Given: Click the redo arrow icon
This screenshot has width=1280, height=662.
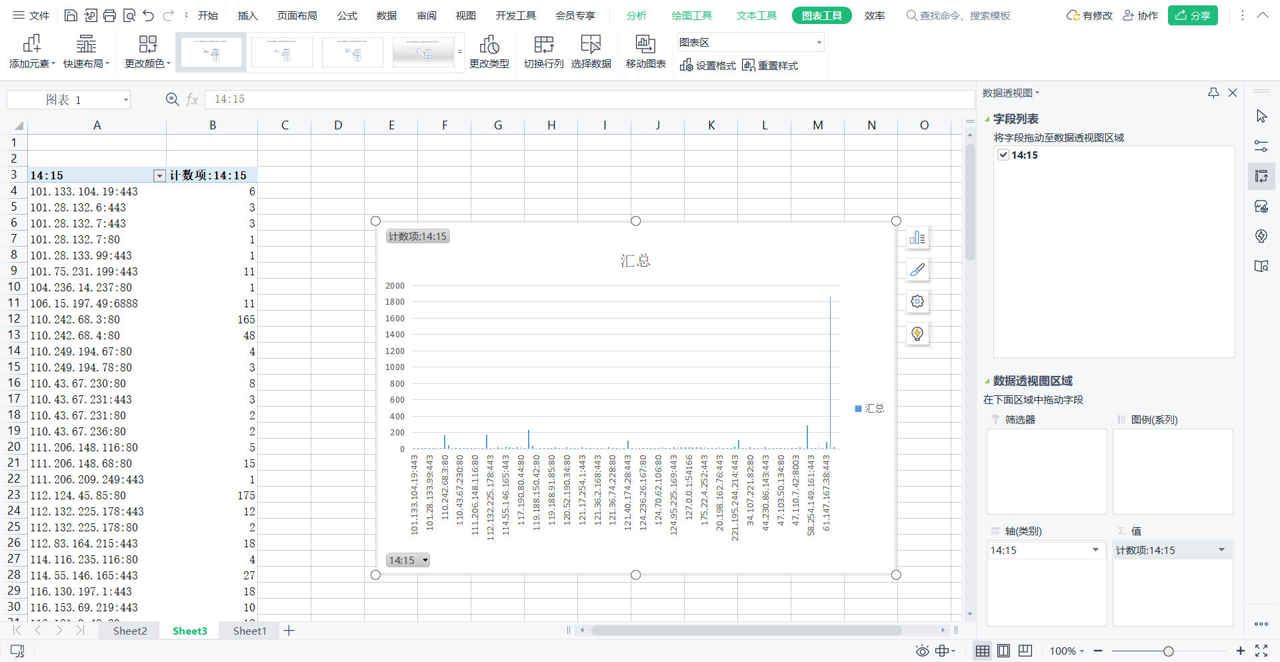Looking at the screenshot, I should click(168, 15).
